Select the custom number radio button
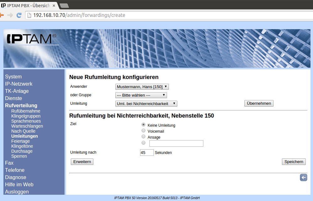This screenshot has height=201, width=313. [x=143, y=143]
